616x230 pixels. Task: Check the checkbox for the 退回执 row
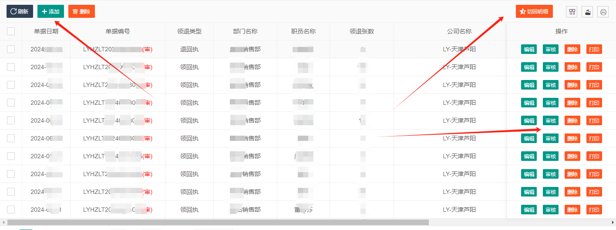11,49
